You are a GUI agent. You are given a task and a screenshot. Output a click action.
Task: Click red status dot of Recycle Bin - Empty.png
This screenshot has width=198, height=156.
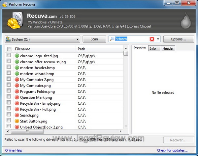point(17,103)
